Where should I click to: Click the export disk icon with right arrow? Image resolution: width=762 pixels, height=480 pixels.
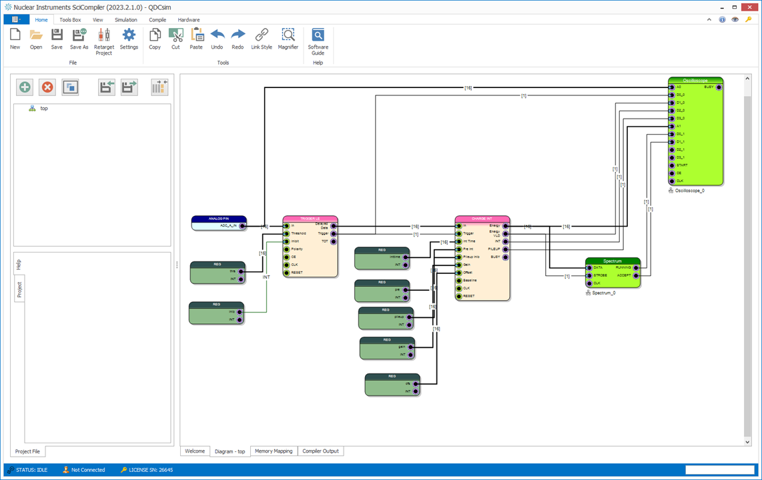click(129, 87)
